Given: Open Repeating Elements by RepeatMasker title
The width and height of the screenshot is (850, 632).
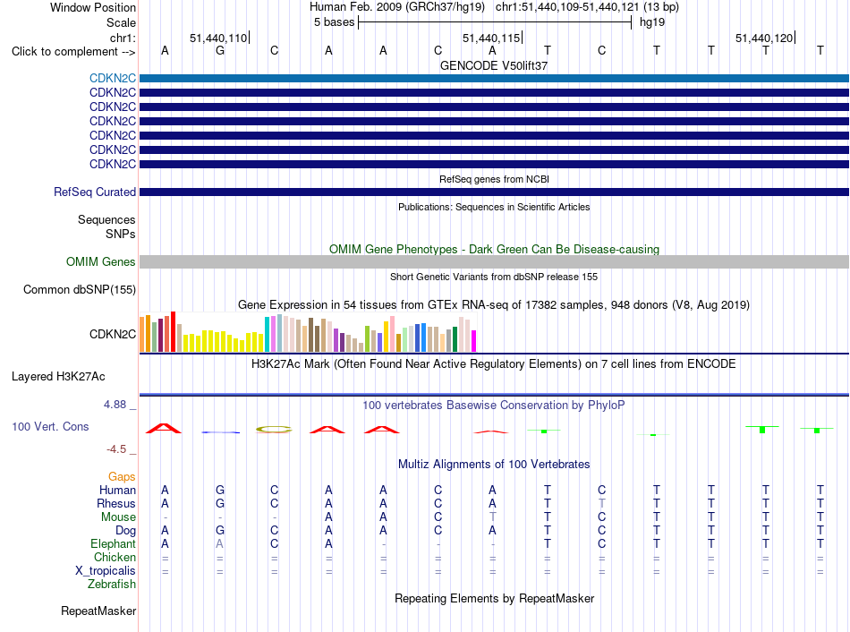Looking at the screenshot, I should (x=494, y=598).
